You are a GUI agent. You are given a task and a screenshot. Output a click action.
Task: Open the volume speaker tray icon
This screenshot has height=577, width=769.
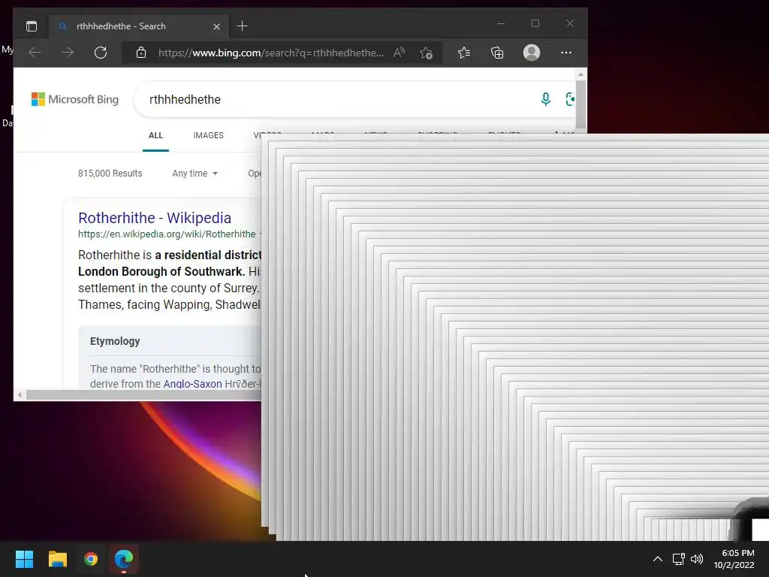pos(696,559)
